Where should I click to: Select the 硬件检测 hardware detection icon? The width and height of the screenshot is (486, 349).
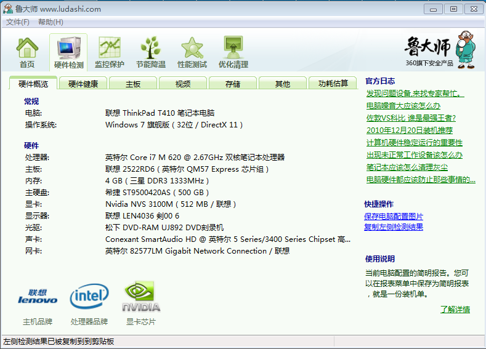pos(68,52)
